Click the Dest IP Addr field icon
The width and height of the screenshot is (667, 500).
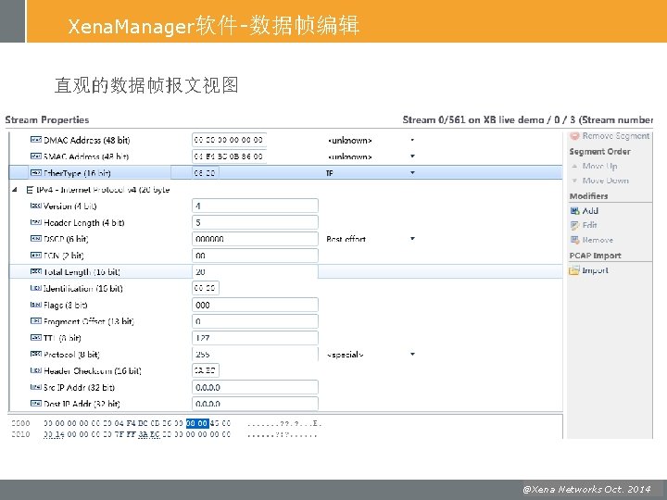click(x=36, y=403)
